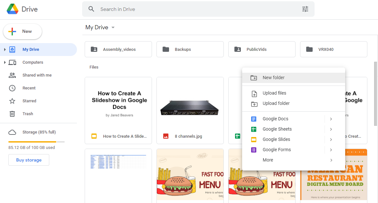This screenshot has width=378, height=203.
Task: Choose Upload files menu entry
Action: pos(294,93)
